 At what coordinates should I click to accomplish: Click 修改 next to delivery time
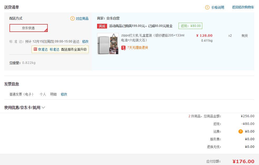(x=85, y=41)
